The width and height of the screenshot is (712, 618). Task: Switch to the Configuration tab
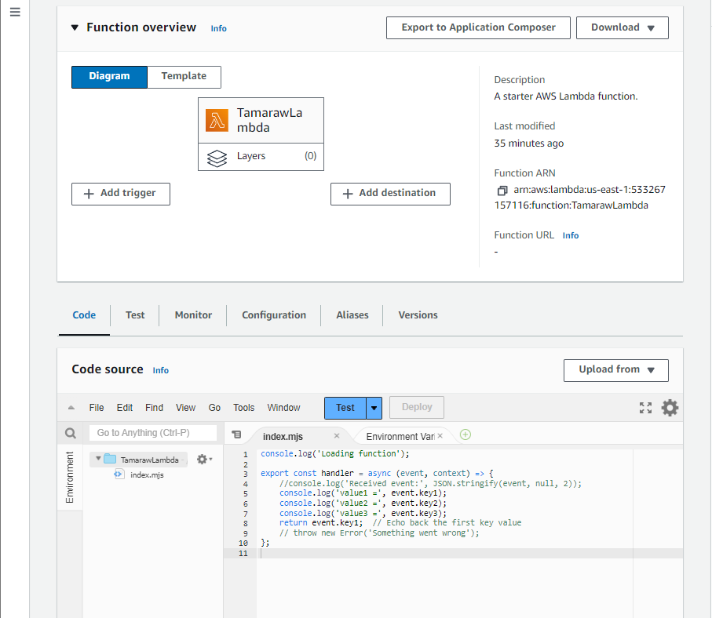tap(274, 315)
